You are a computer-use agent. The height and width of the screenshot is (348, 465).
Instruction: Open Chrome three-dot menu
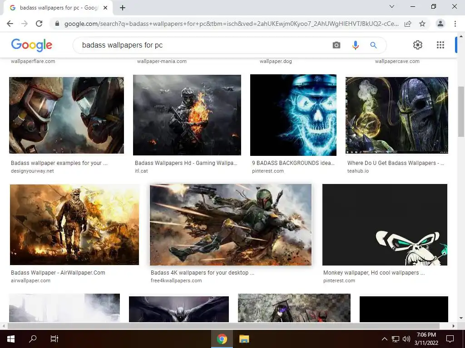point(455,24)
